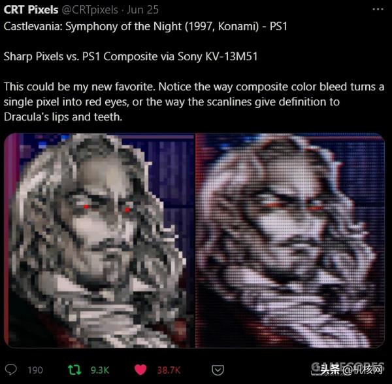Click the GAMECORES watermark logo

click(348, 367)
